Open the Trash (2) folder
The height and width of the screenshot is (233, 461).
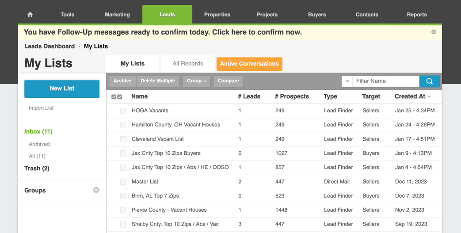37,168
